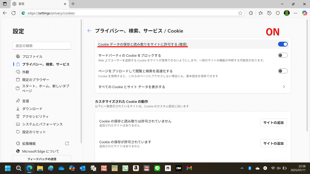Enable サードパーティの Cookie をブロックする toggle
The width and height of the screenshot is (310, 174).
(x=283, y=55)
